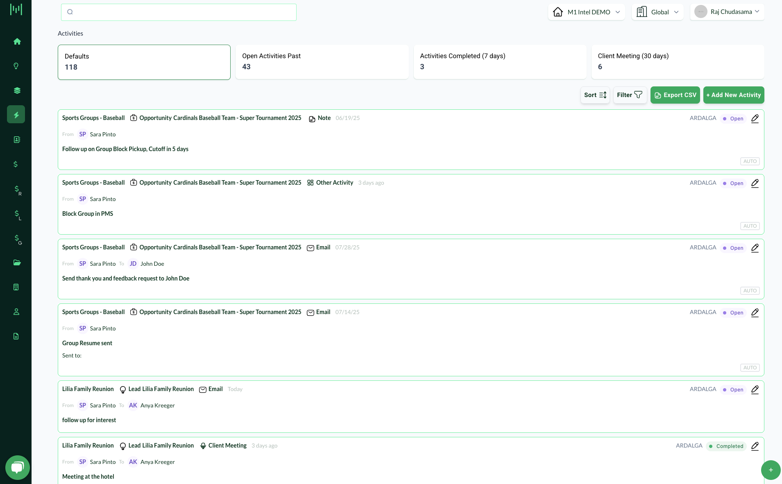This screenshot has width=782, height=484.
Task: Open the folder icon in sidebar
Action: point(17,262)
